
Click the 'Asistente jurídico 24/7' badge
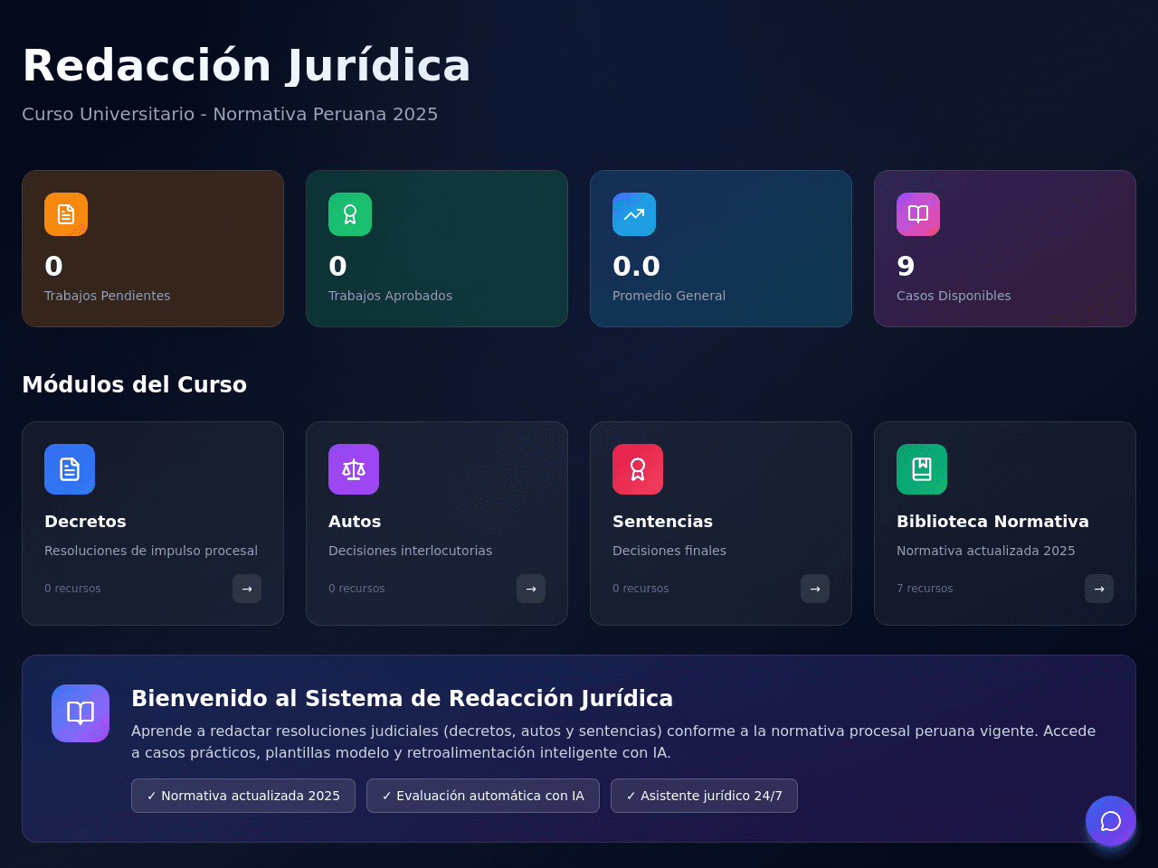(704, 796)
